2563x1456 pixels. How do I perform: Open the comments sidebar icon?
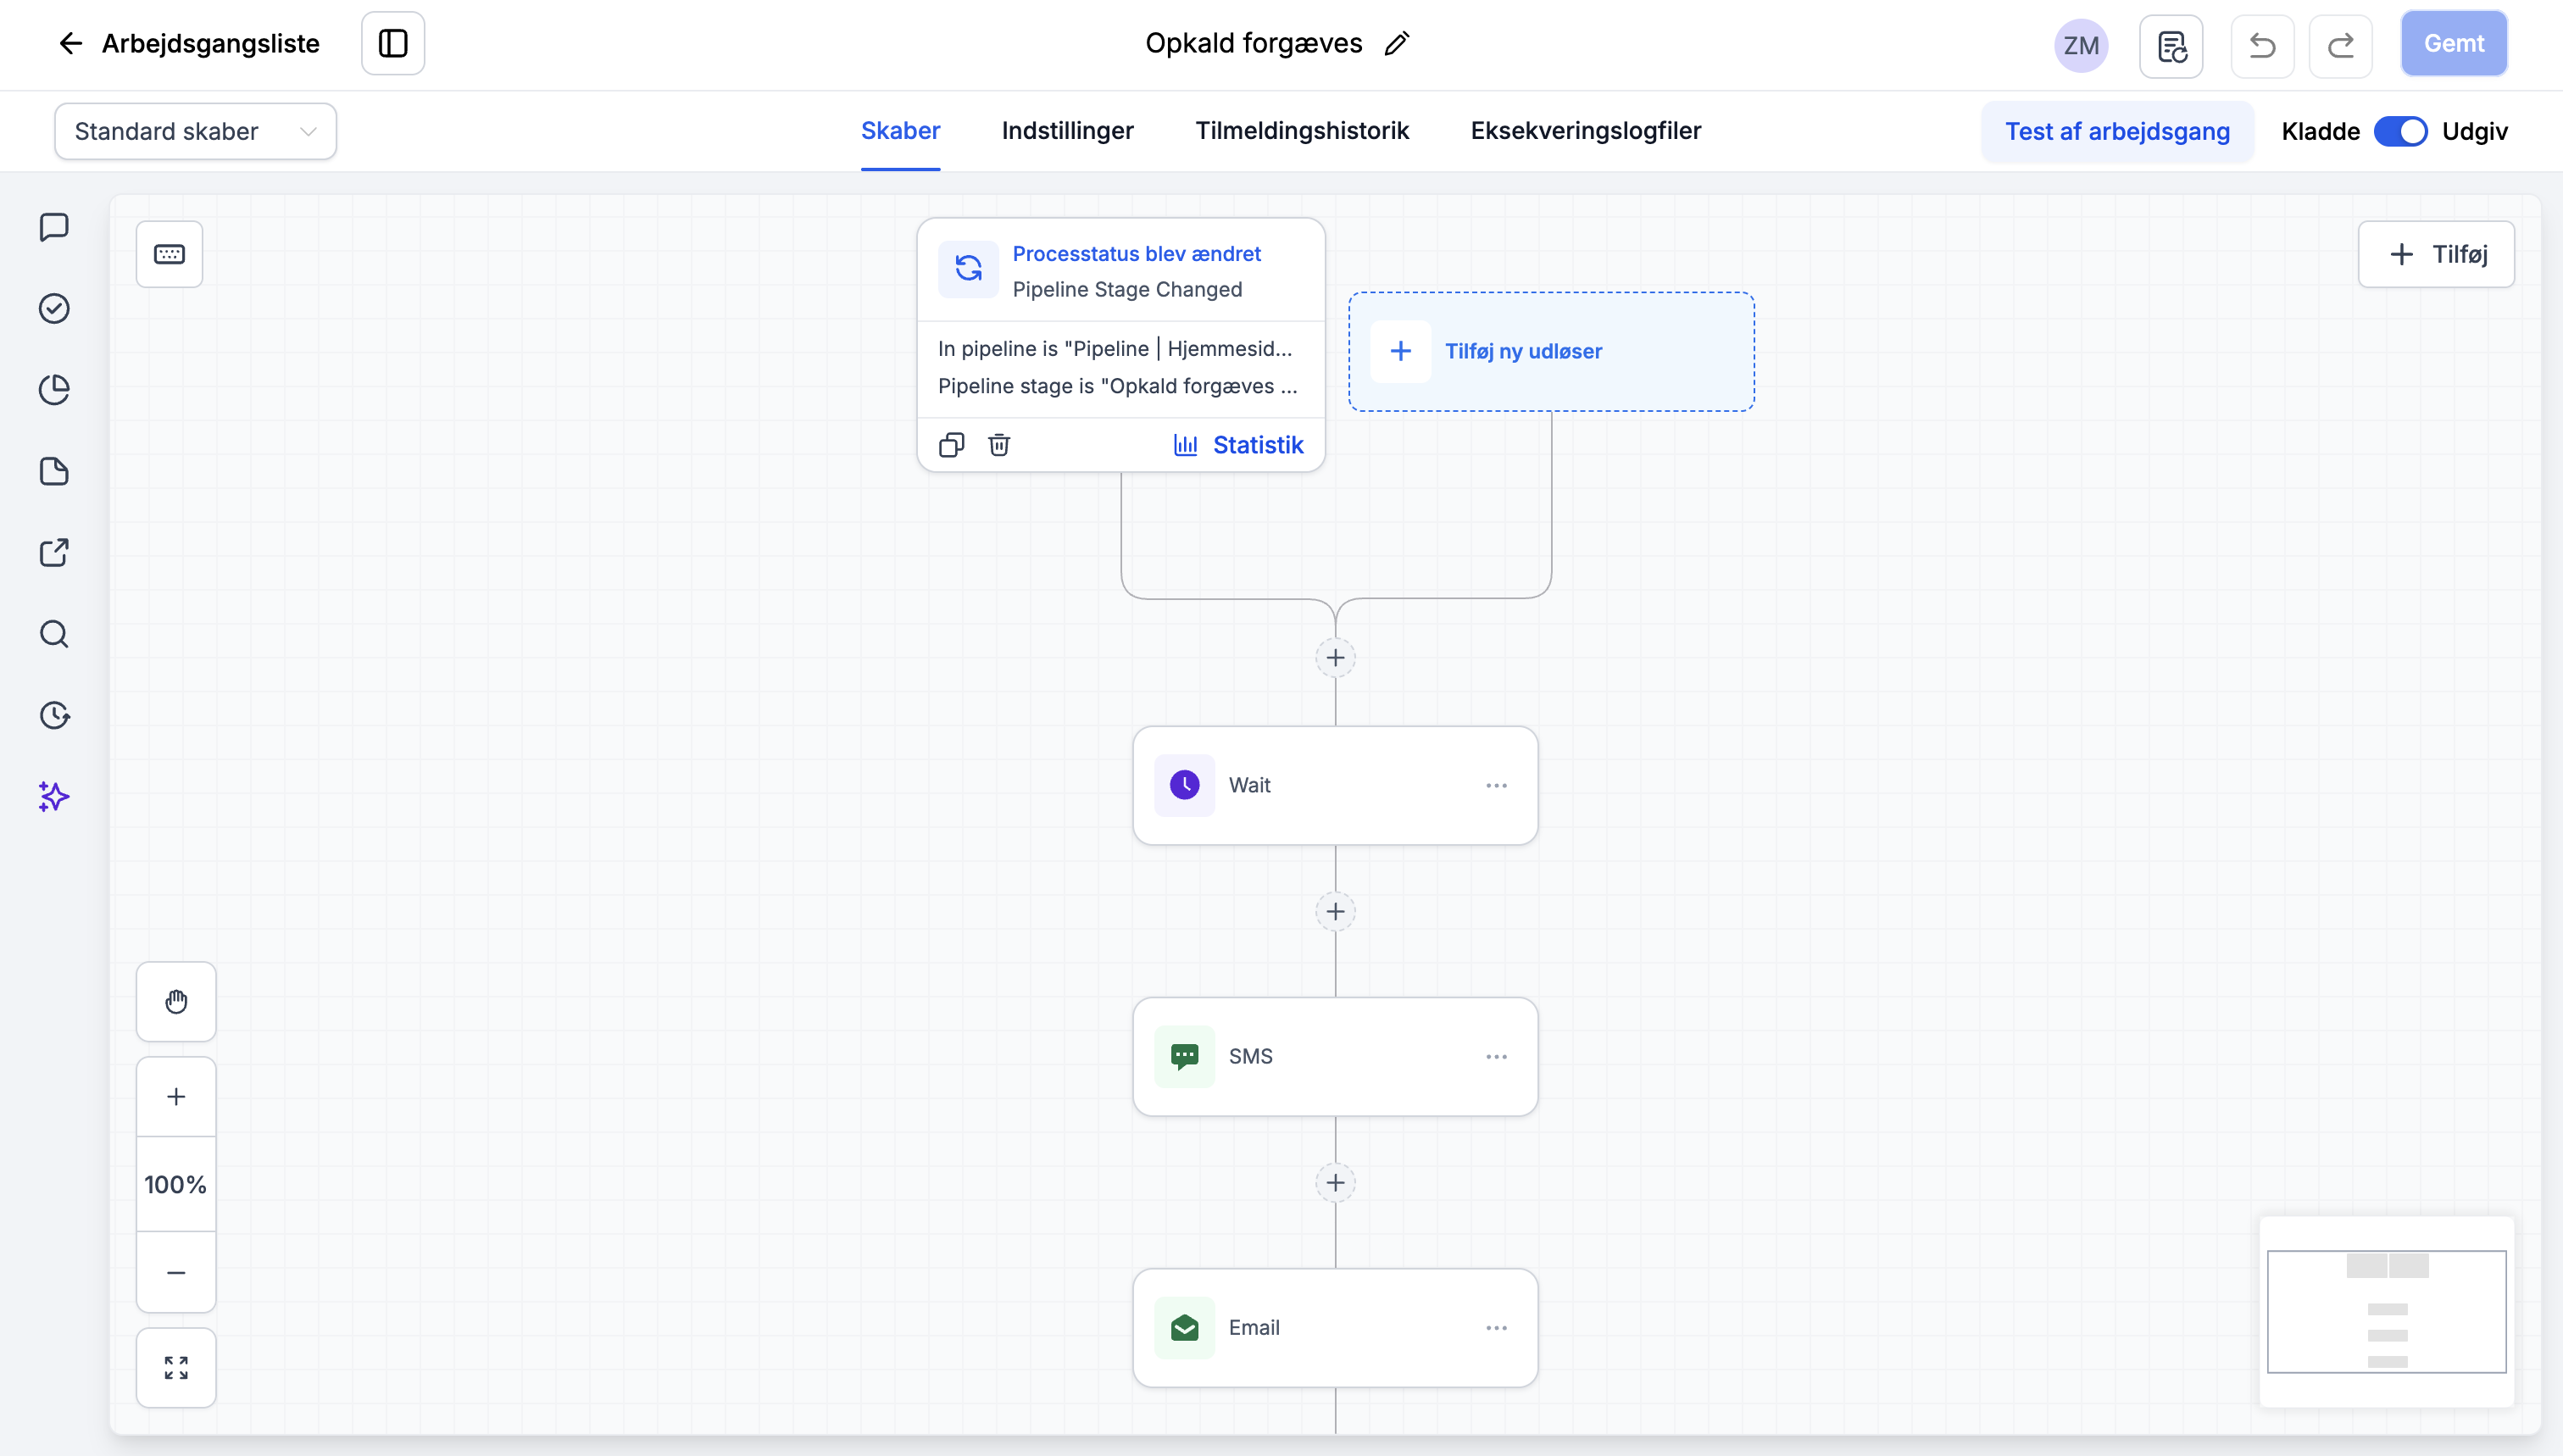pos(54,227)
